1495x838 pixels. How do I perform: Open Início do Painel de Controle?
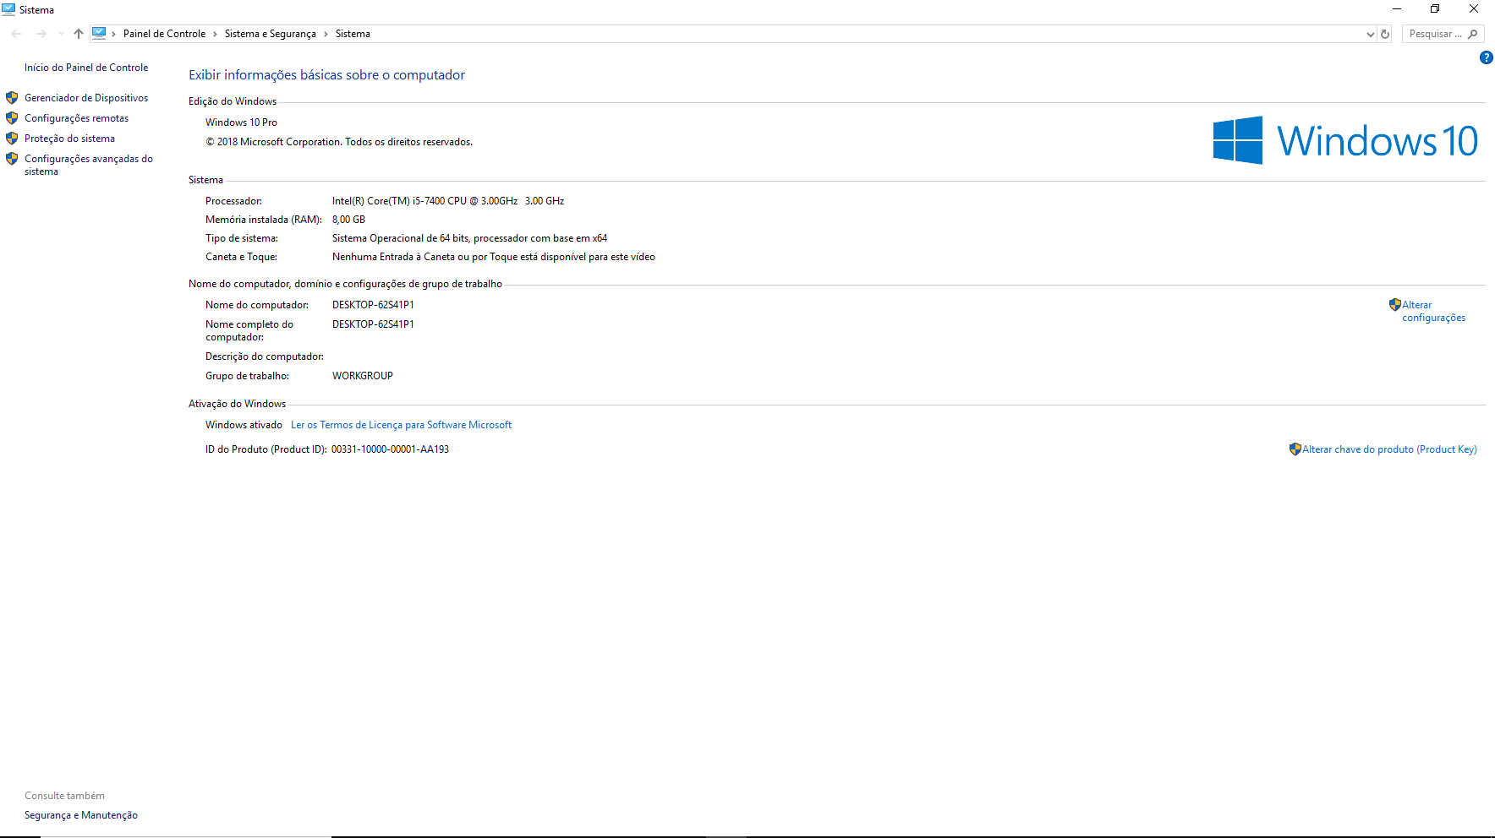point(86,68)
